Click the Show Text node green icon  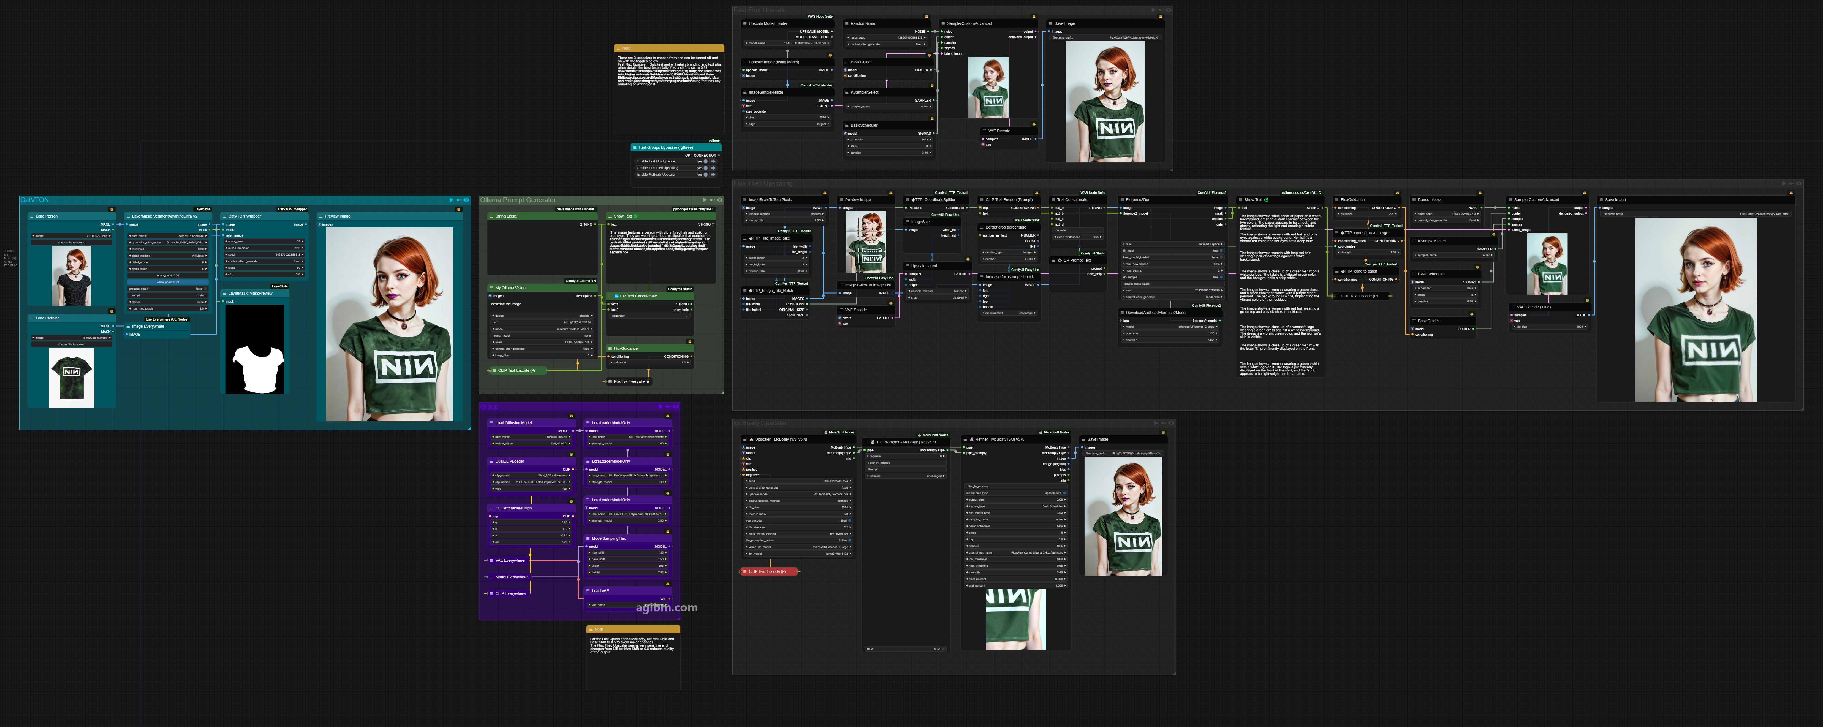[635, 217]
